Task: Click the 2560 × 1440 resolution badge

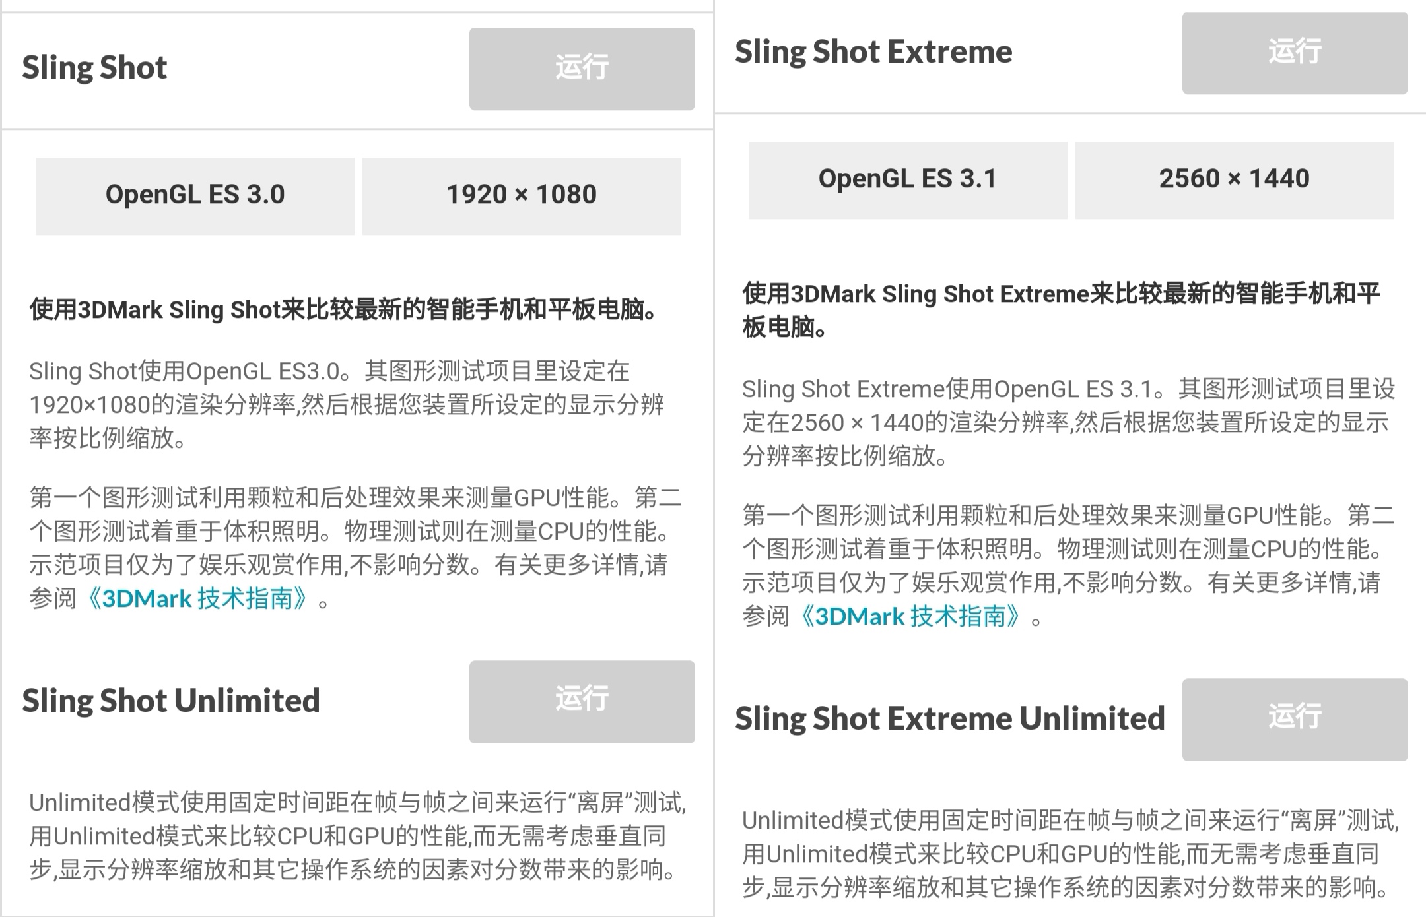Action: point(1235,179)
